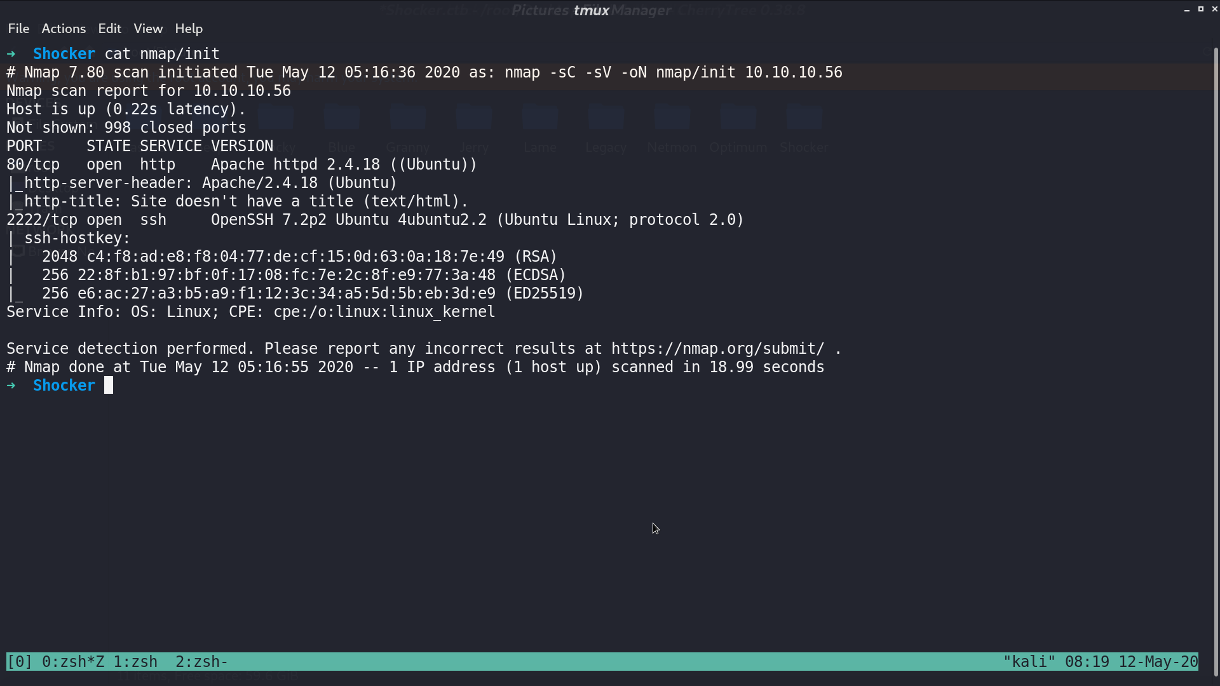Click the nmap.org submit URL

(718, 349)
